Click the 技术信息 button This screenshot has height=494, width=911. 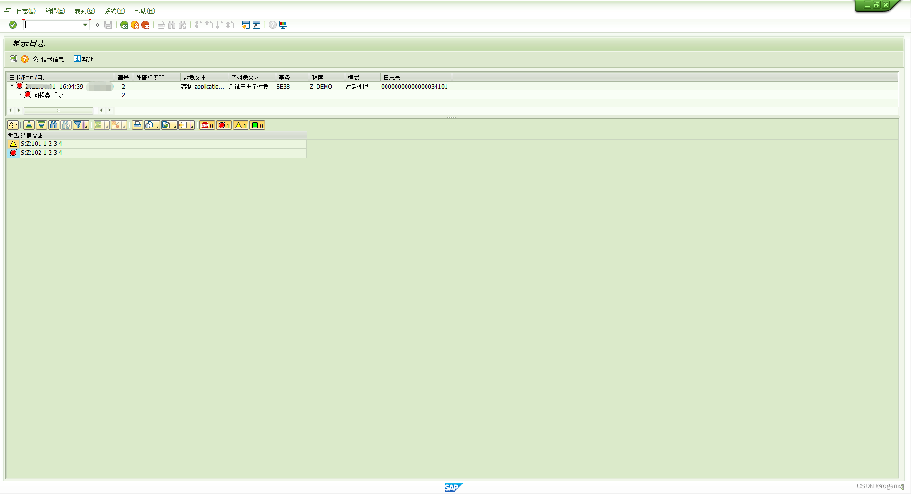tap(50, 59)
